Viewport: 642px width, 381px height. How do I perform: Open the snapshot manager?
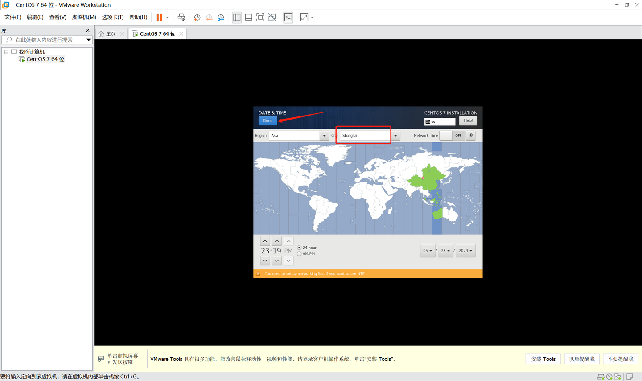220,17
